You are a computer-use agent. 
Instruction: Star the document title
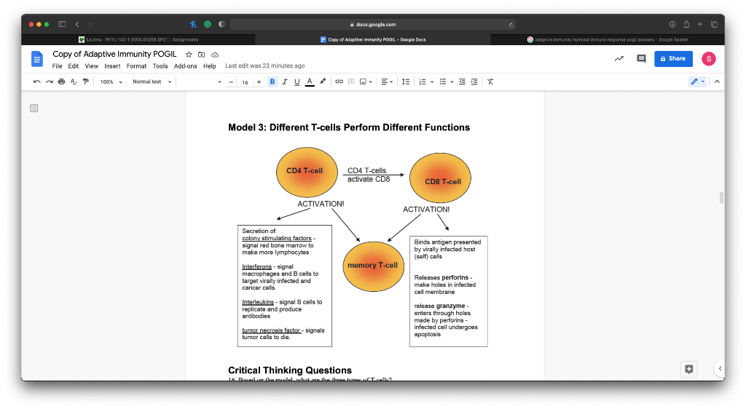[189, 55]
